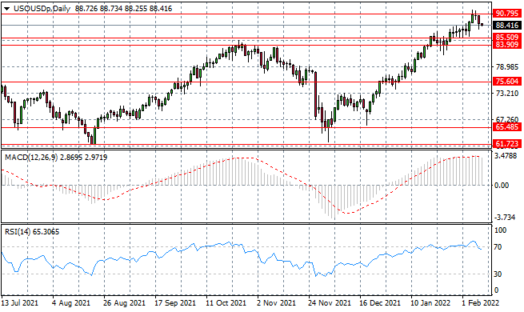Click the 10 Jan 2022 date label
This screenshot has height=312, width=524.
[x=431, y=303]
